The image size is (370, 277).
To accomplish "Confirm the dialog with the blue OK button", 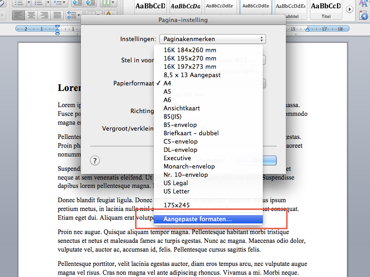I will coord(257,160).
